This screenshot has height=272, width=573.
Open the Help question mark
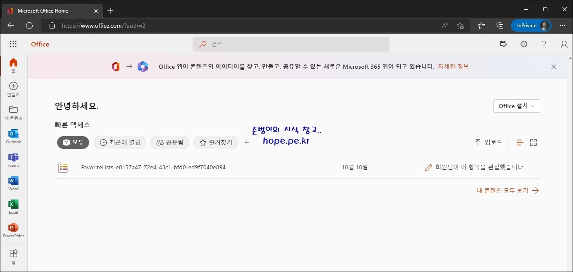544,44
